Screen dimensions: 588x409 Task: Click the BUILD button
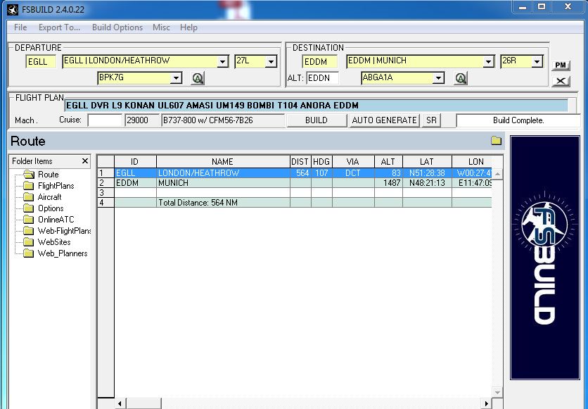coord(317,120)
